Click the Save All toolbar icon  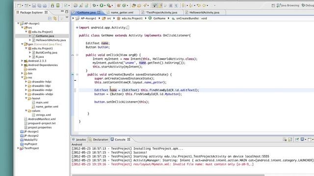pos(39,5)
